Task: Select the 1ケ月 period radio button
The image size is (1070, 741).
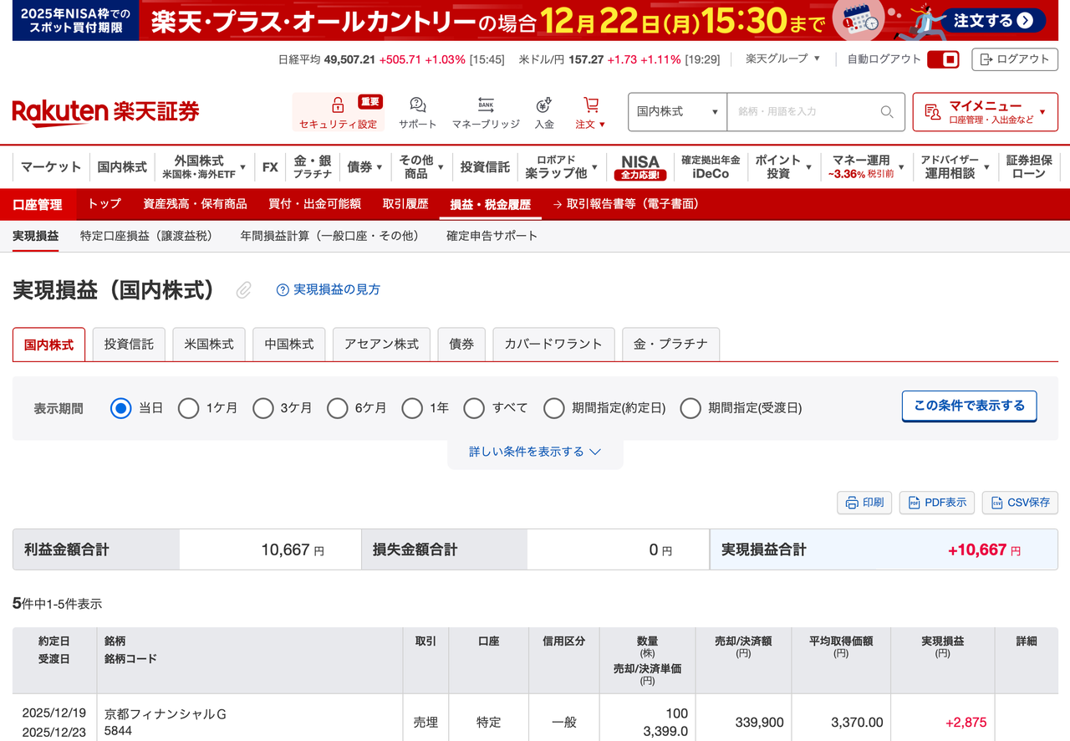Action: click(x=190, y=408)
